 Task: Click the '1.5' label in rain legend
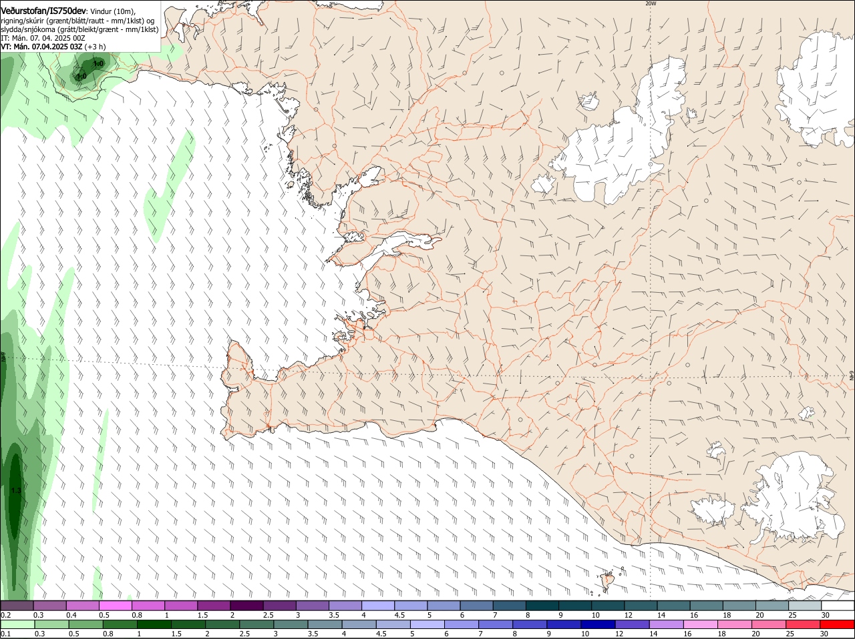[x=176, y=634]
